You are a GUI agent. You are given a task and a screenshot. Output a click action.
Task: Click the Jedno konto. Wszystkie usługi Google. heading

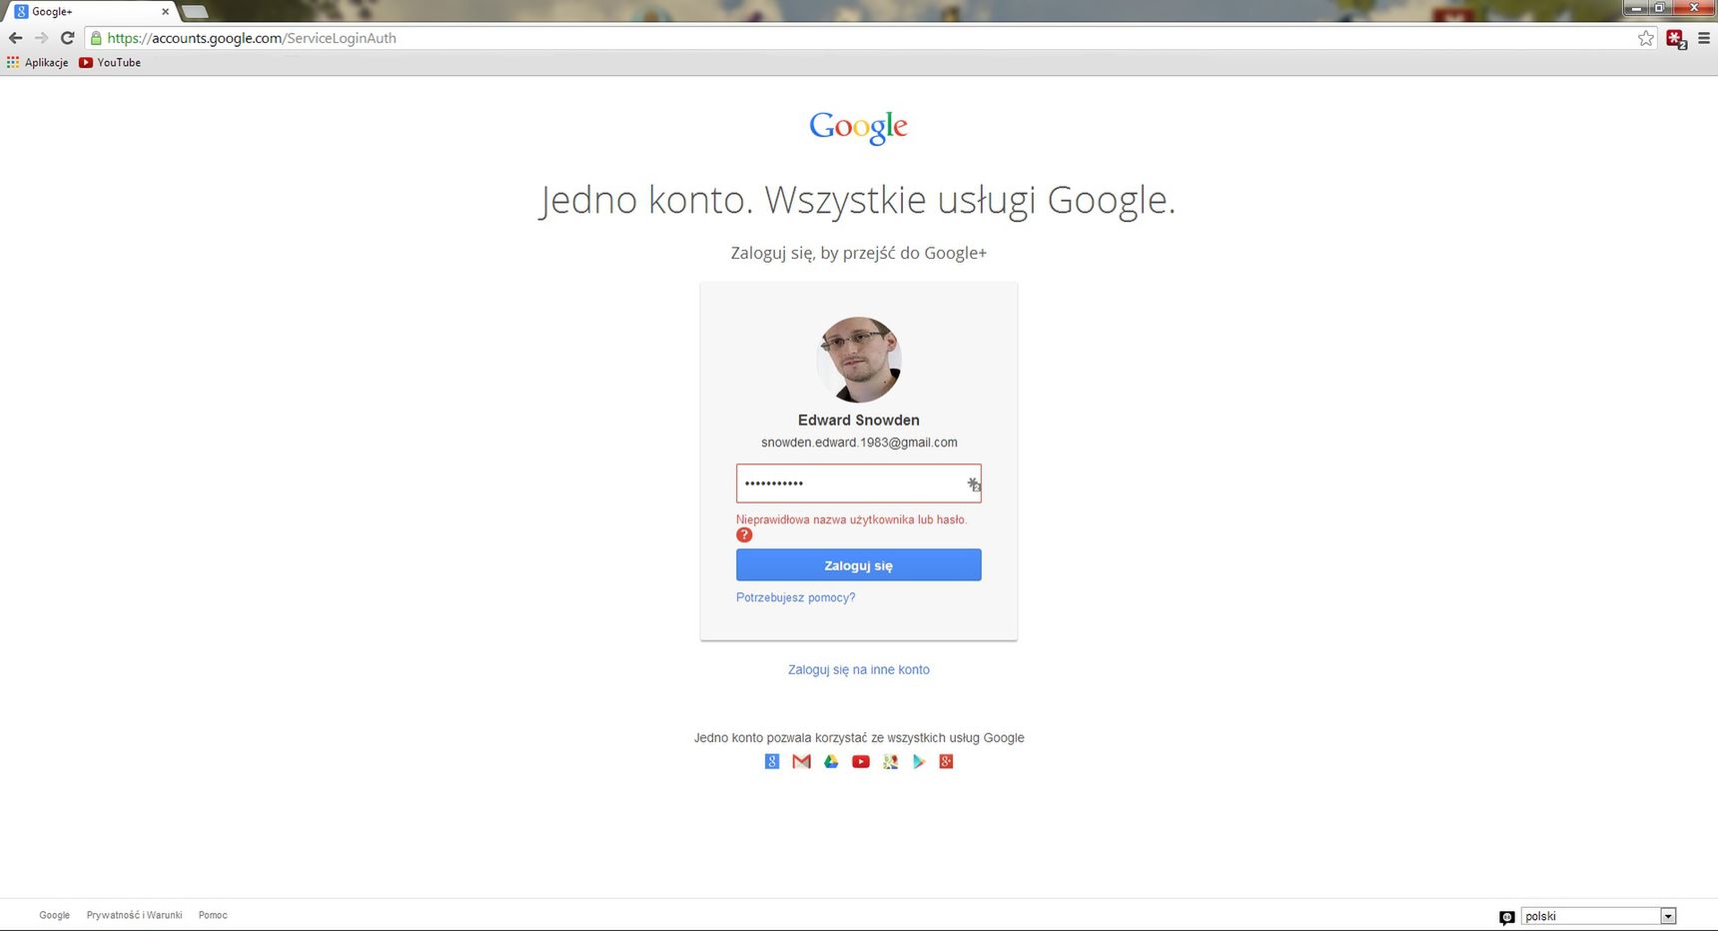[x=858, y=201]
